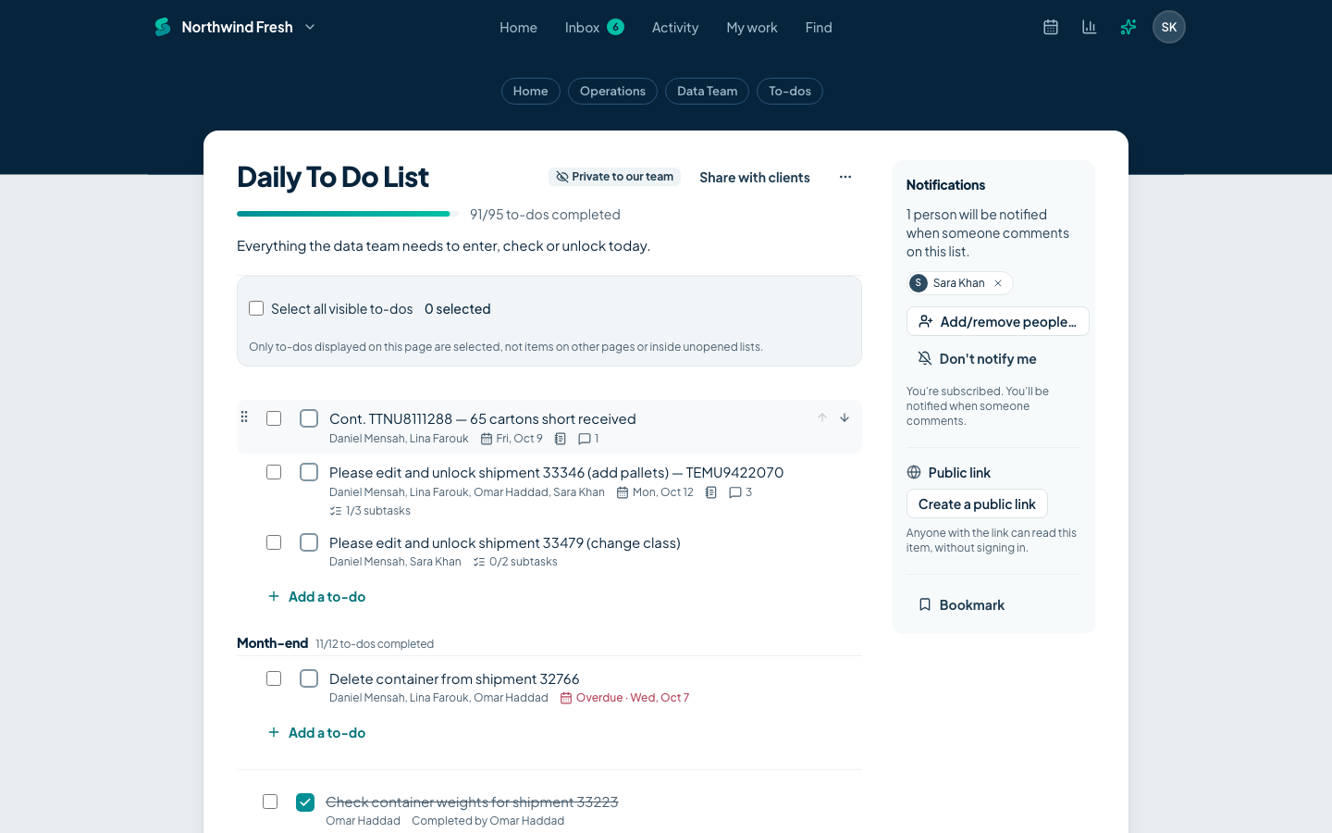
Task: Open My work in top navigation
Action: (x=752, y=27)
